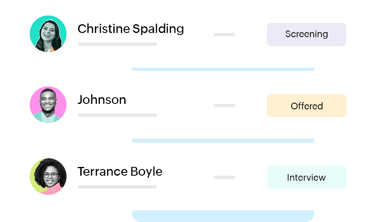The image size is (374, 222).
Task: Select the Terrance Boyle name text
Action: [120, 172]
